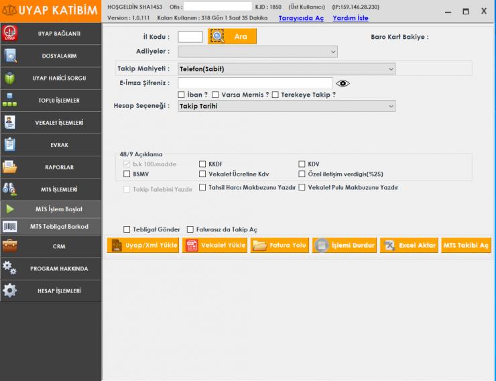Click the XML file icon on Uyap/Xml Yükle
This screenshot has width=496, height=381.
tap(117, 246)
